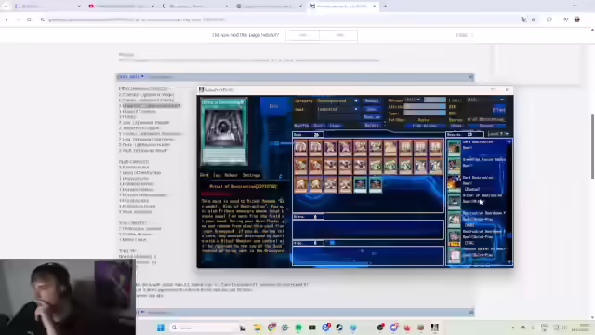The image size is (595, 335).
Task: Go back with the browser back arrow
Action: tap(7, 20)
